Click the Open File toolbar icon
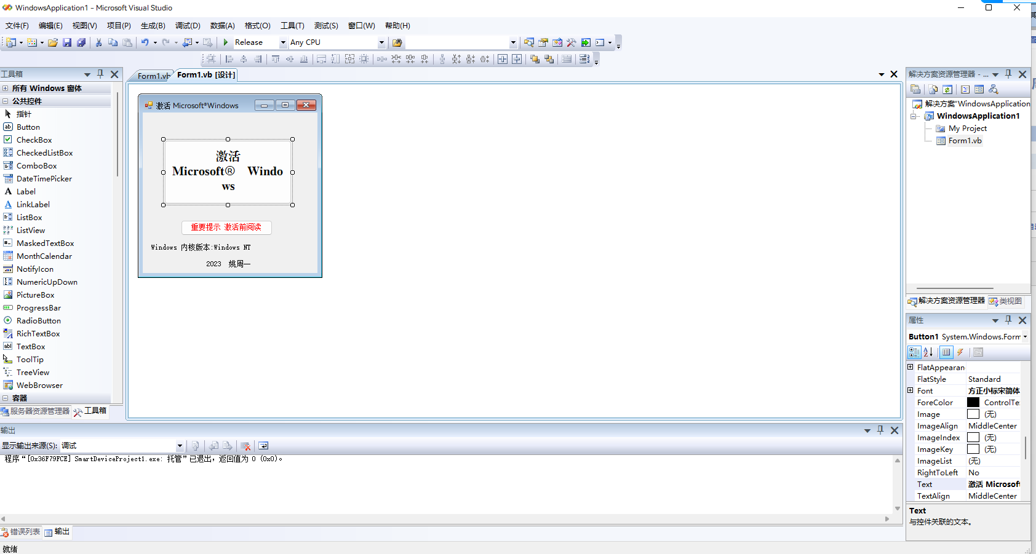Viewport: 1036px width, 554px height. pos(53,42)
